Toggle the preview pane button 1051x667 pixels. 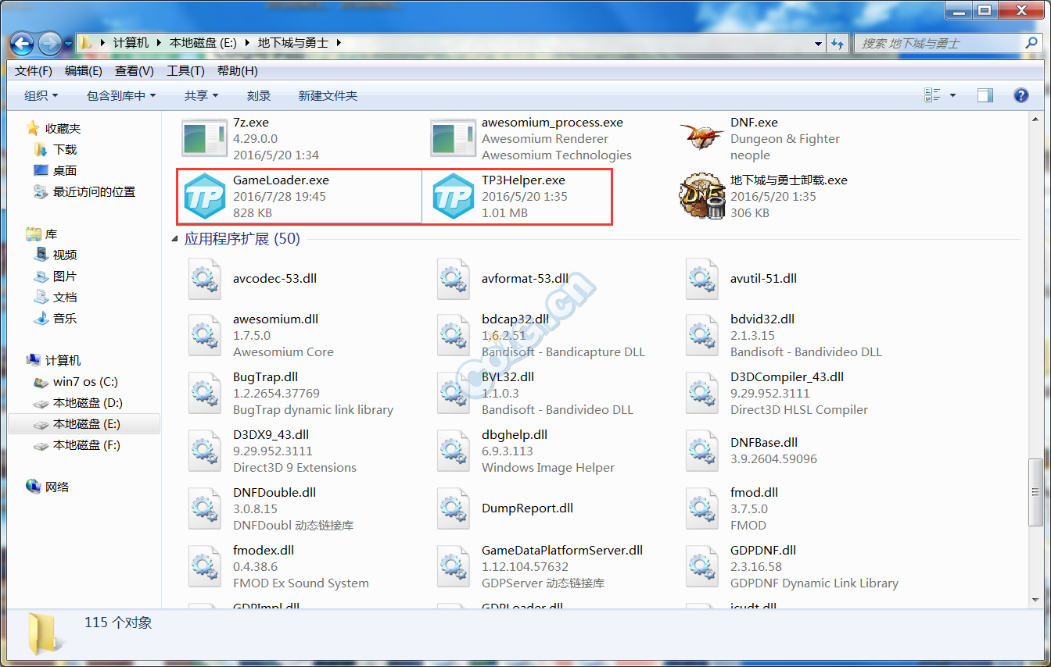(985, 95)
